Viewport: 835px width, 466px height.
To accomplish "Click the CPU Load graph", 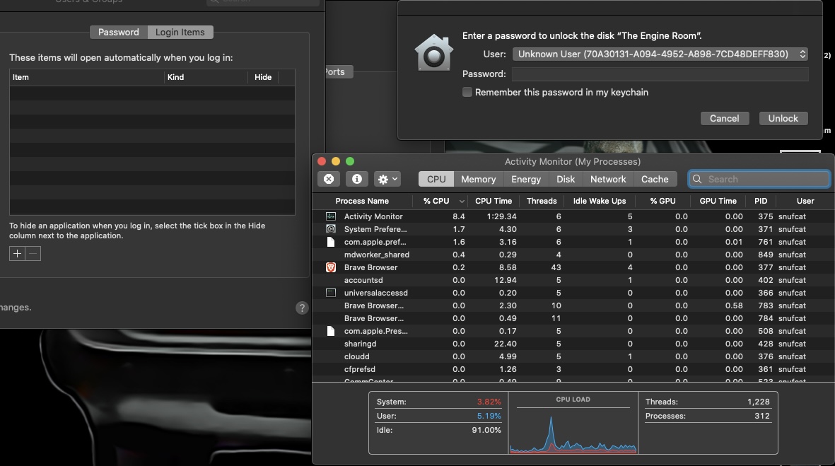I will (573, 431).
